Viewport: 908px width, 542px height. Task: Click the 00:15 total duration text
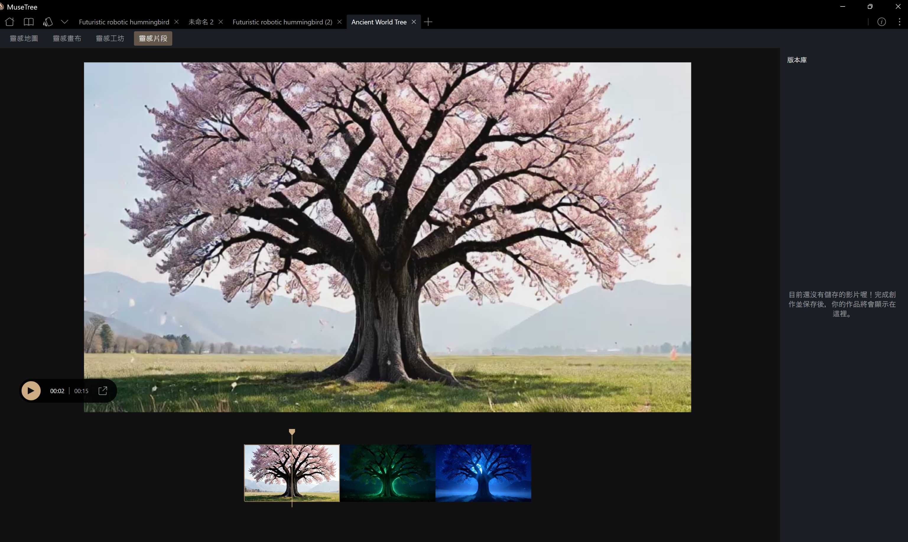81,391
